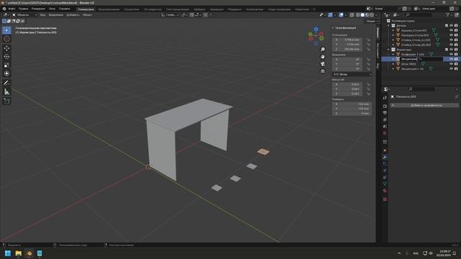Image resolution: width=461 pixels, height=259 pixels.
Task: Switch to Rendered viewport shading
Action: click(372, 14)
